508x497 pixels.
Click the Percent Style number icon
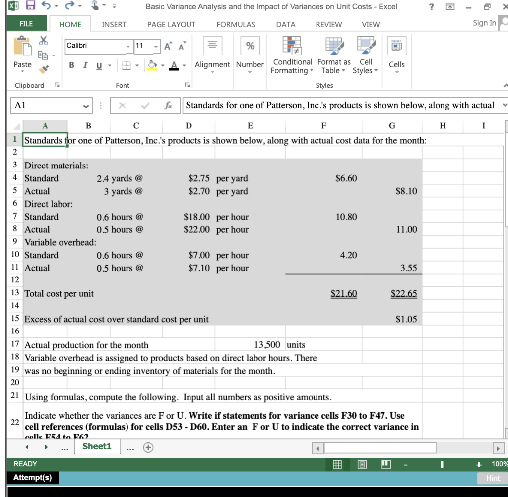250,46
